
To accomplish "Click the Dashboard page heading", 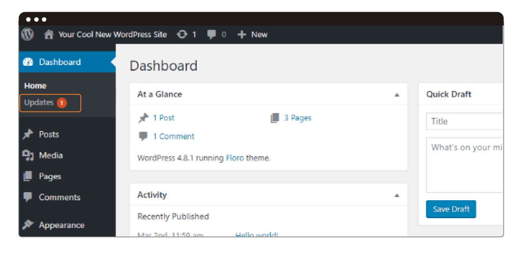I will [x=163, y=66].
